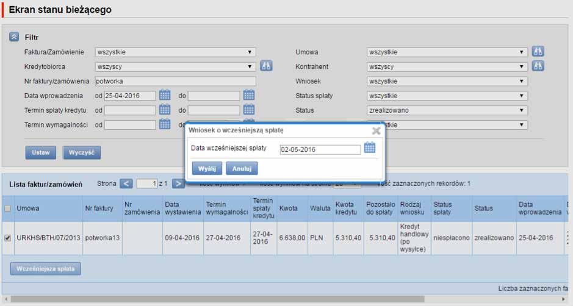Click the horizontal scrollbar thumb

(217, 299)
